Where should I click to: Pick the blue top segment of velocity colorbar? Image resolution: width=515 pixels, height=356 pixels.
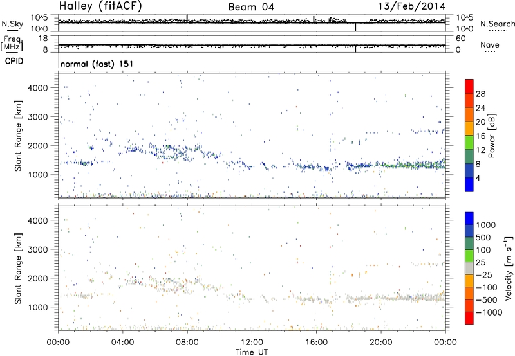coord(469,218)
